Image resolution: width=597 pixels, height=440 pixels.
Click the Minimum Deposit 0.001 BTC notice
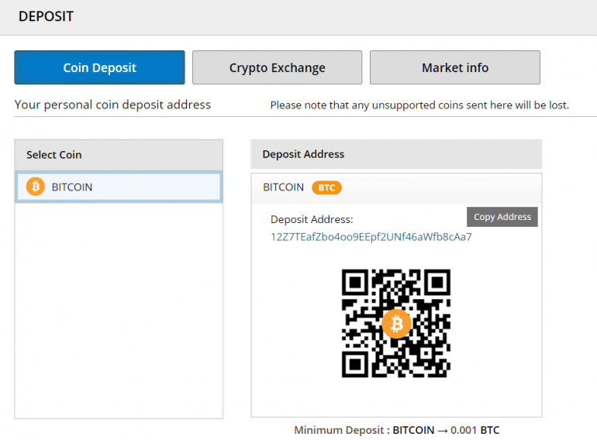click(x=396, y=430)
